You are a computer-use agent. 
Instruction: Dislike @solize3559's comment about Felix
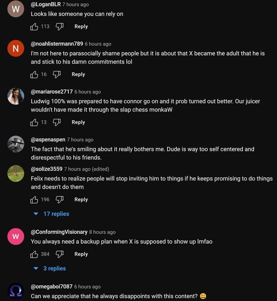click(x=60, y=200)
